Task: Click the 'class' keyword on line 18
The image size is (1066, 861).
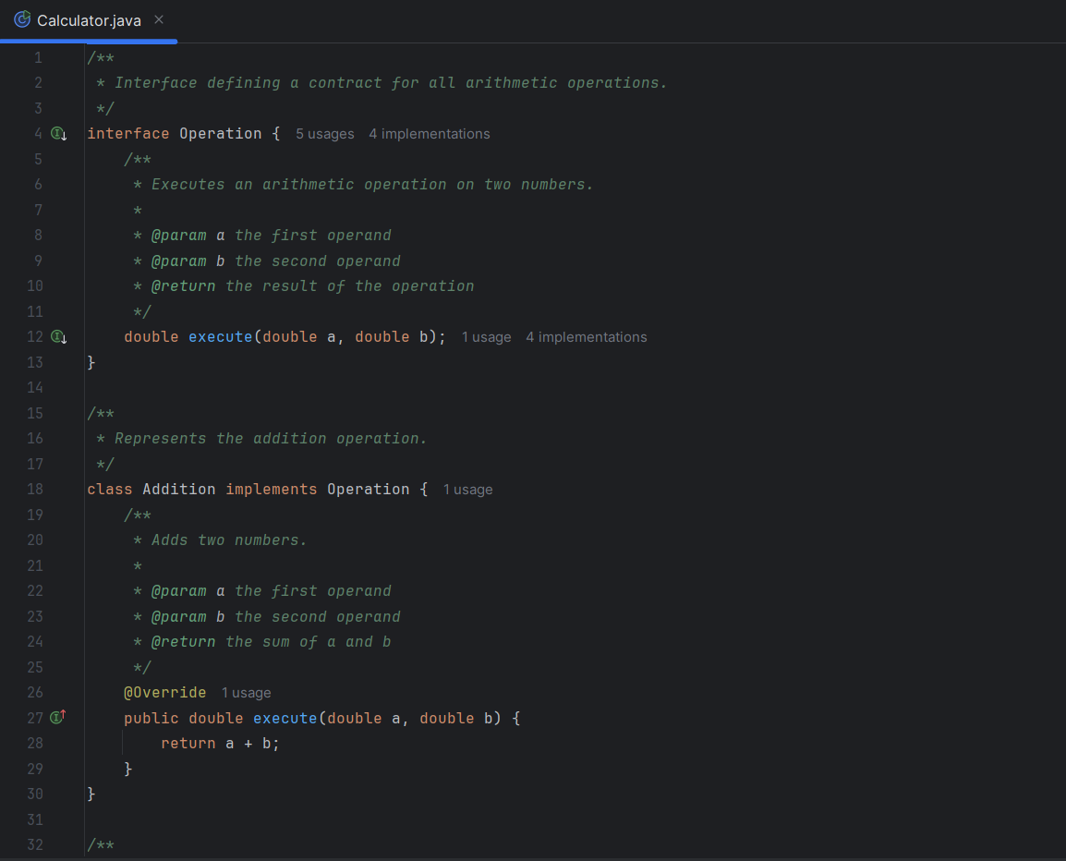Action: point(109,489)
